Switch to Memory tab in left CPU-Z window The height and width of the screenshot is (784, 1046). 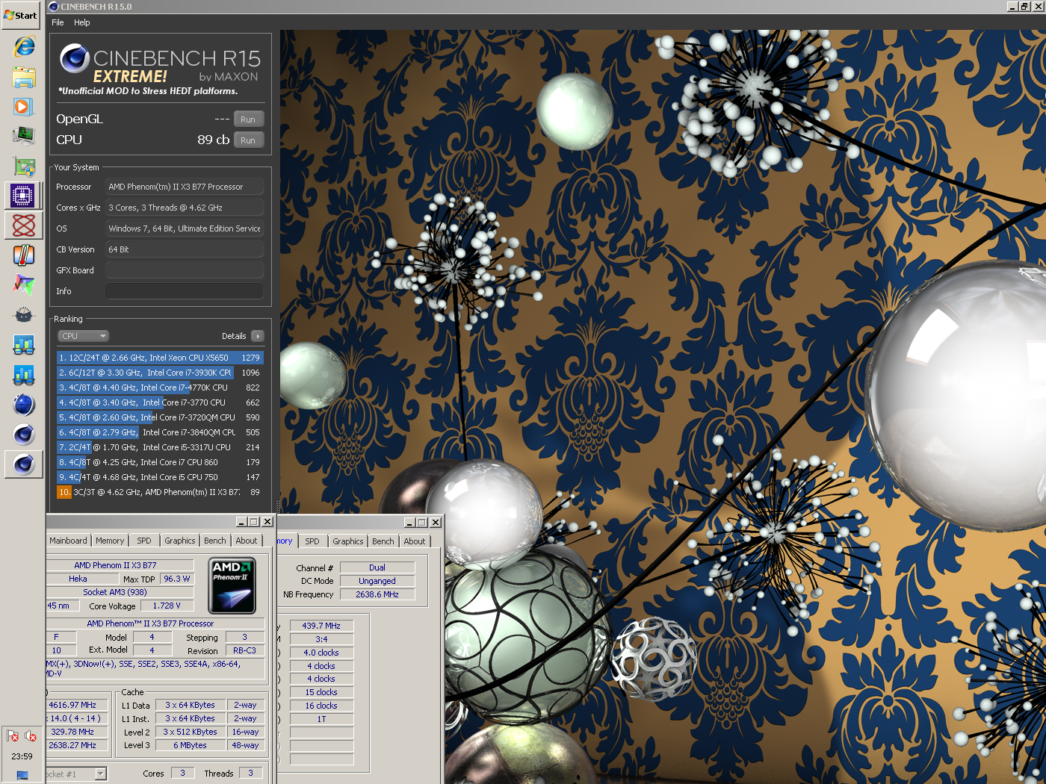tap(110, 541)
